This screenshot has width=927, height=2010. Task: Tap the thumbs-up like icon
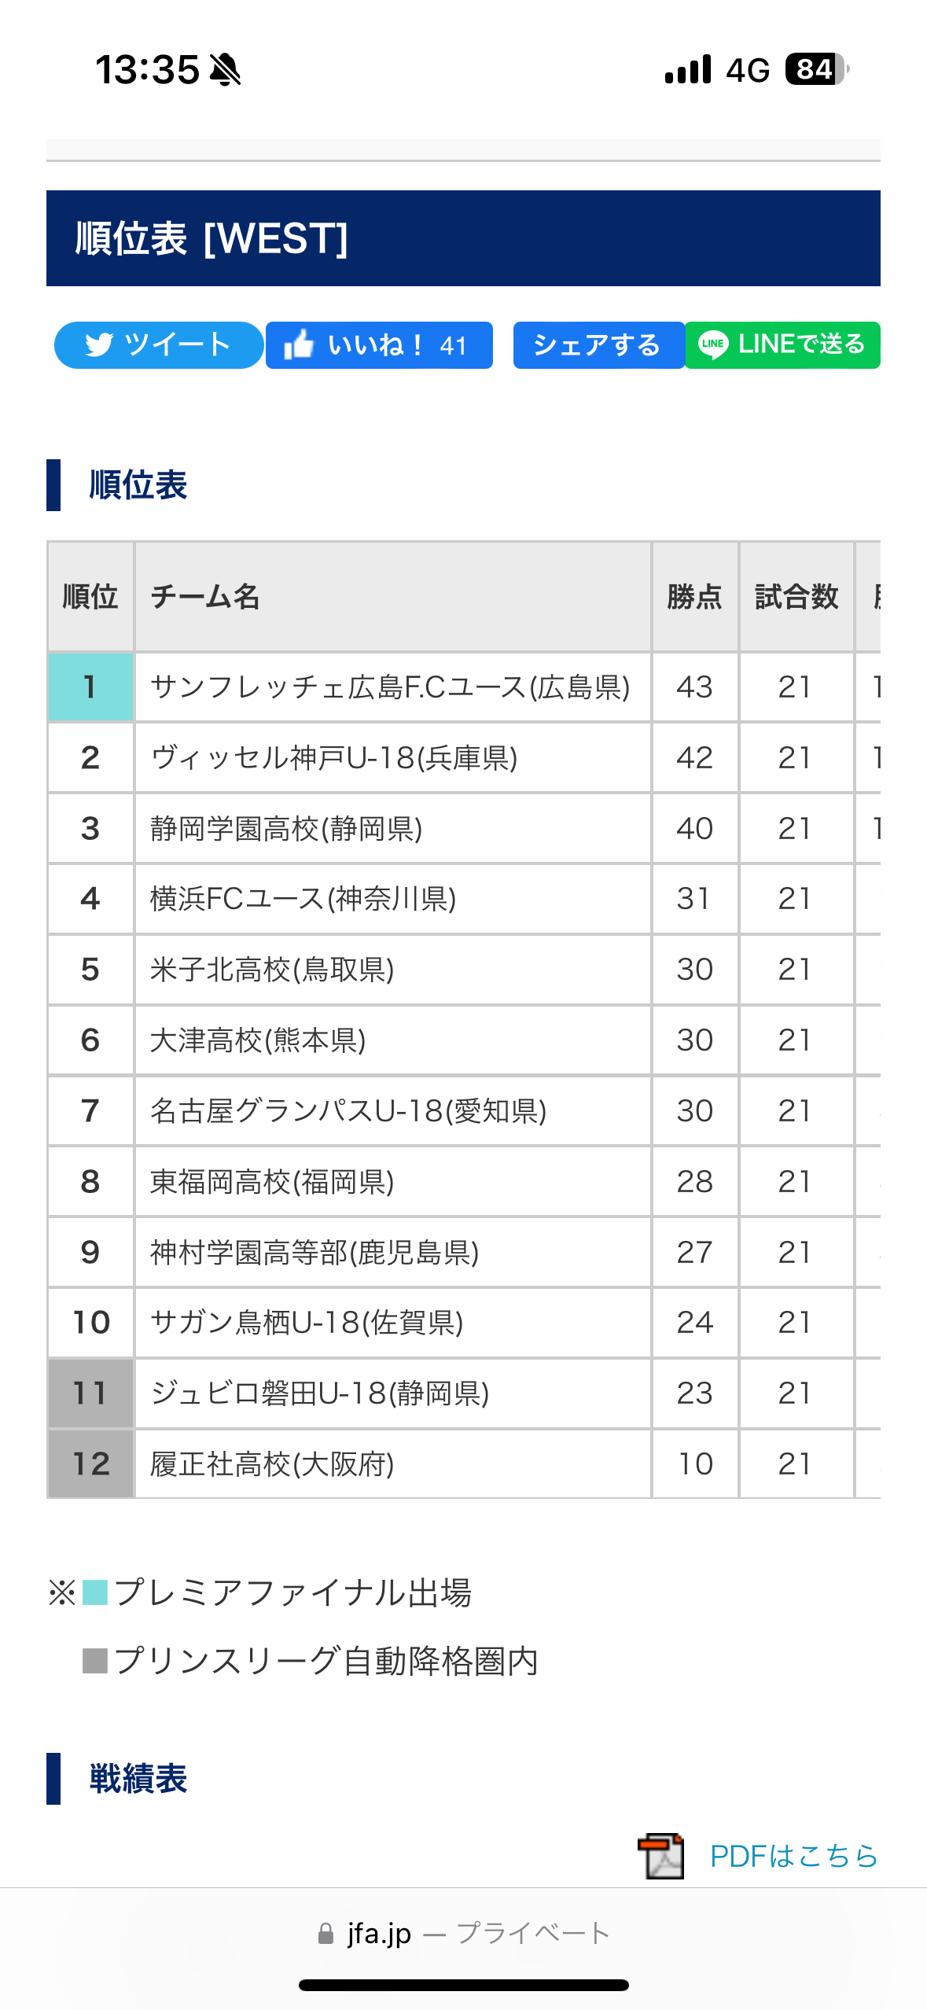coord(299,345)
